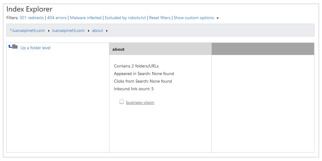Go to *.luanaspinetti.com in breadcrumb
This screenshot has width=322, height=161.
pyautogui.click(x=27, y=31)
